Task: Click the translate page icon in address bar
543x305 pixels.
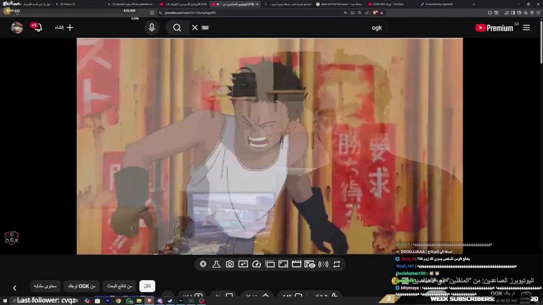Action: pyautogui.click(x=345, y=13)
